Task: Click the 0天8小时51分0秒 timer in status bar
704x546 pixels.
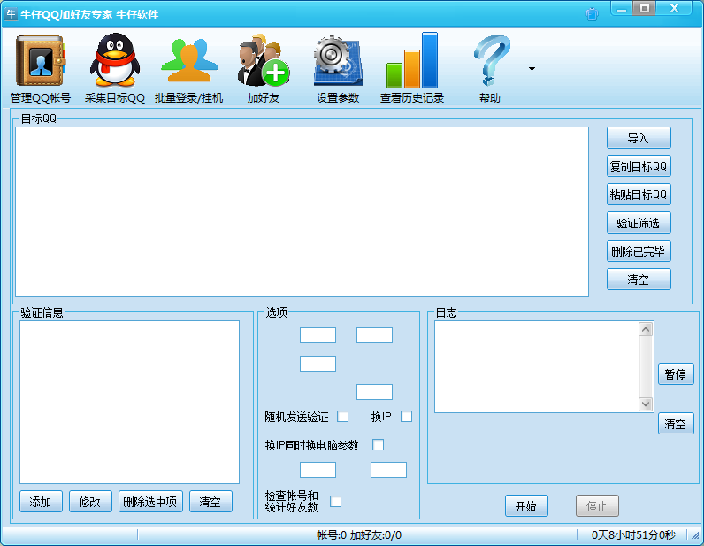Action: (633, 534)
